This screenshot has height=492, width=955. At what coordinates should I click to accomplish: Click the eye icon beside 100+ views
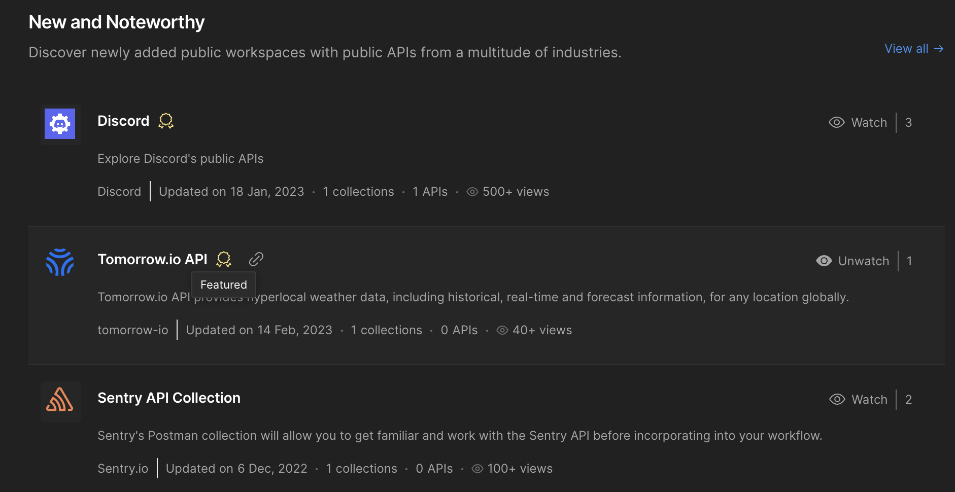(477, 469)
